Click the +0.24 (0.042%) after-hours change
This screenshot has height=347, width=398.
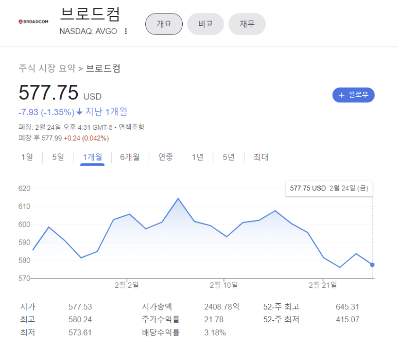tap(86, 138)
